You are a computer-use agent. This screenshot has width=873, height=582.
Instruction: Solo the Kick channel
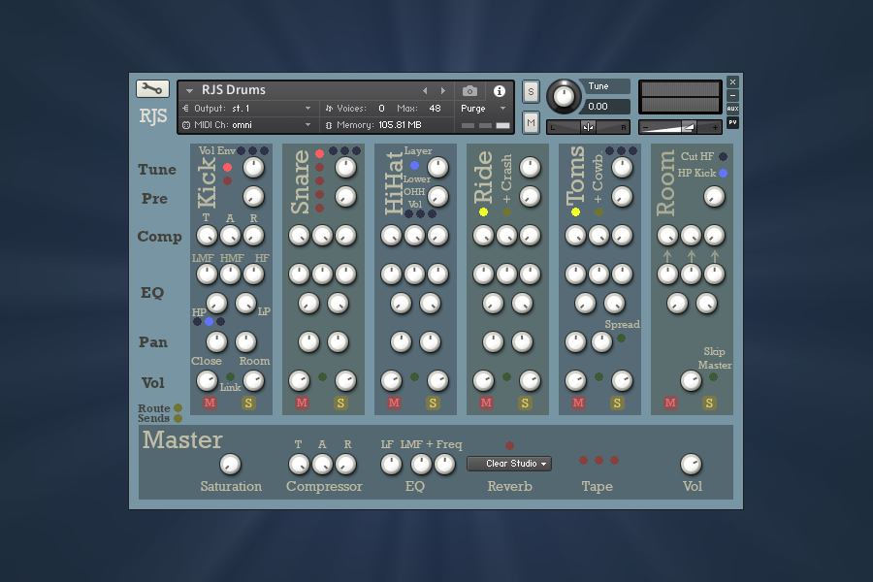(248, 403)
